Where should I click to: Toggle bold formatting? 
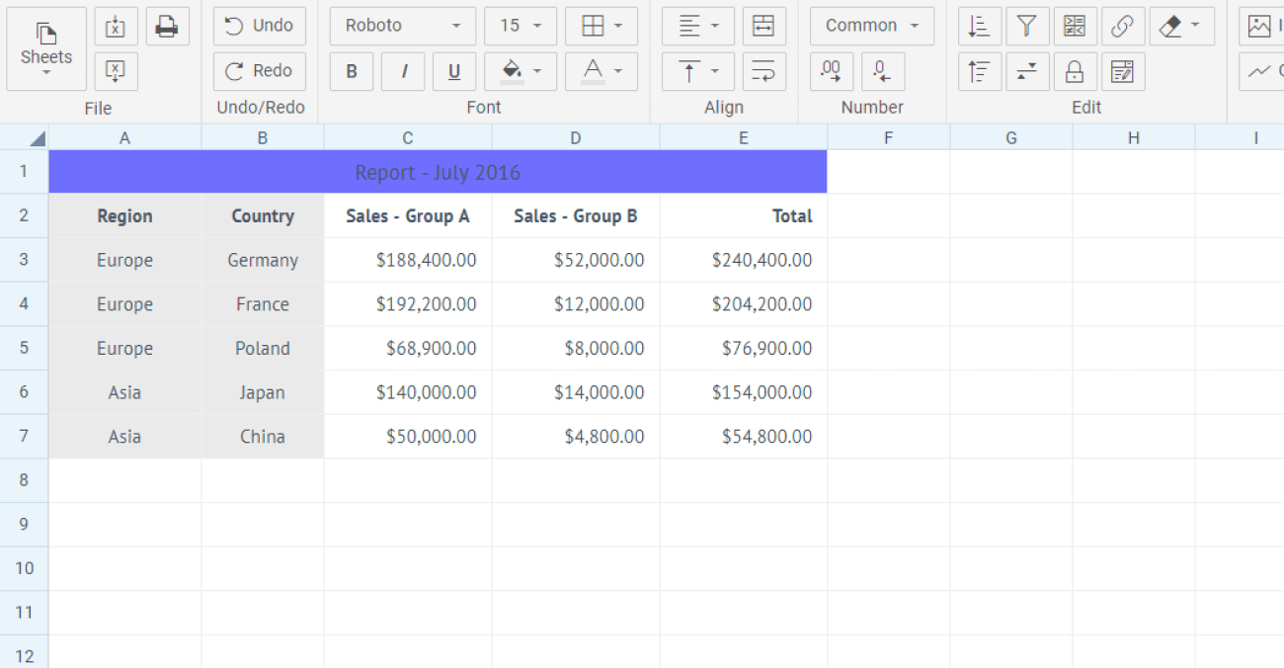352,72
